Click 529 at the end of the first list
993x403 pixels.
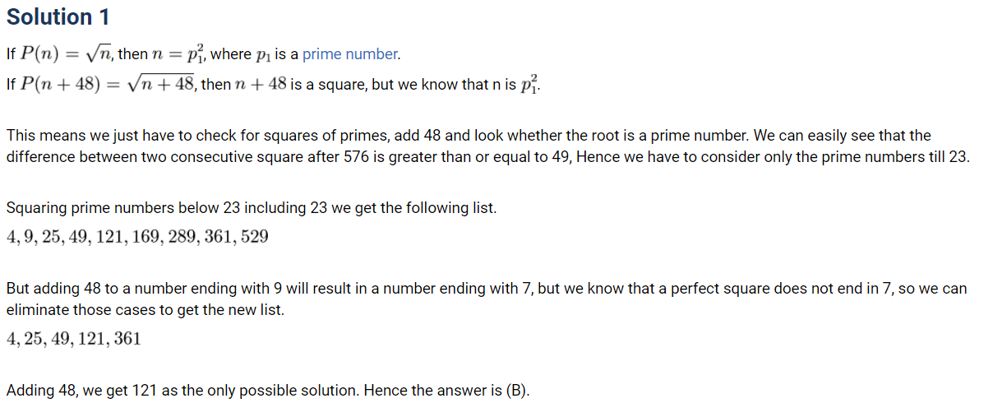(x=252, y=237)
